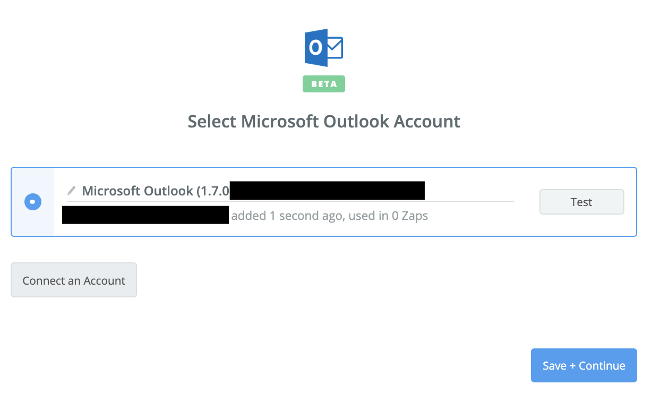Click the redacted block before 'added 1 second ago'
Screen dimensions: 652x410
click(x=145, y=215)
